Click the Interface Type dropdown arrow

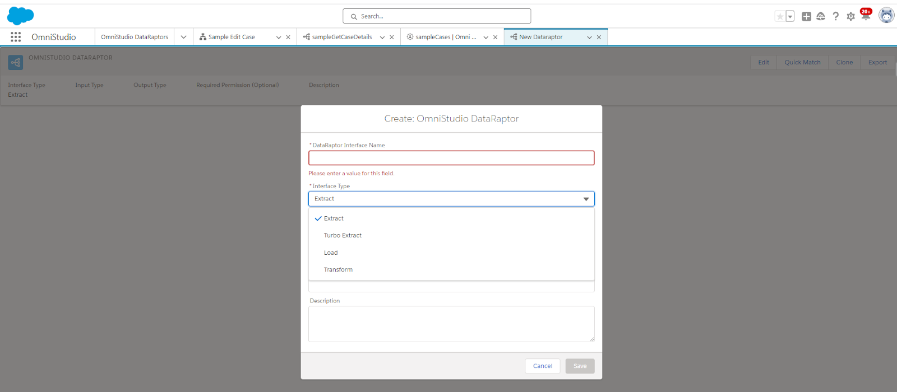tap(586, 199)
